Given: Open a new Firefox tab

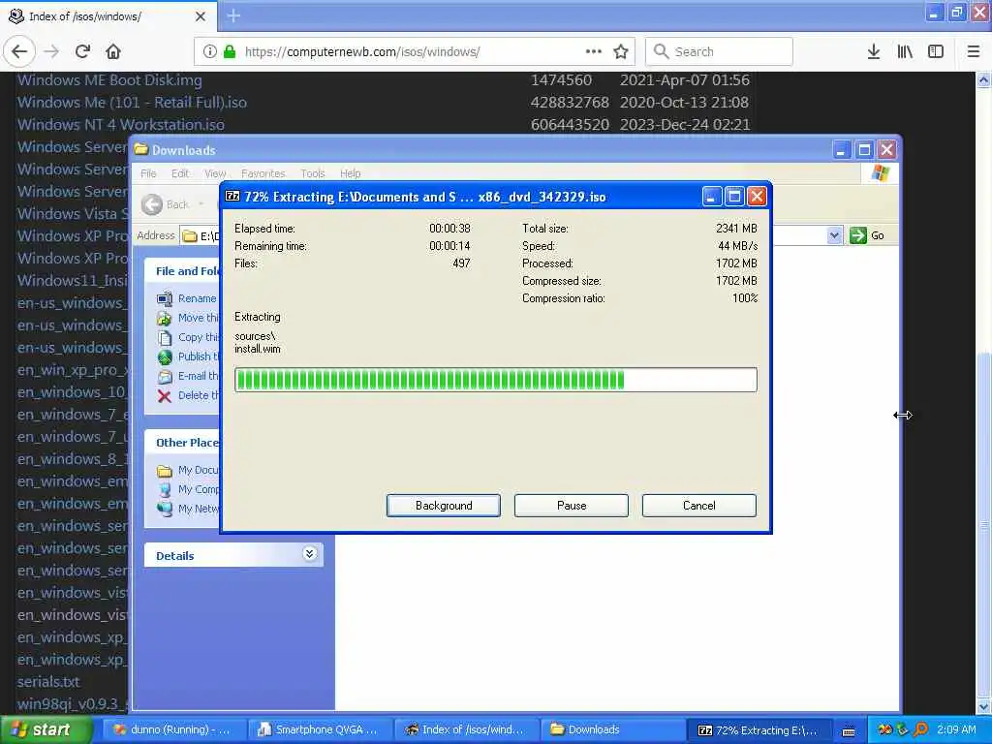Looking at the screenshot, I should point(233,15).
